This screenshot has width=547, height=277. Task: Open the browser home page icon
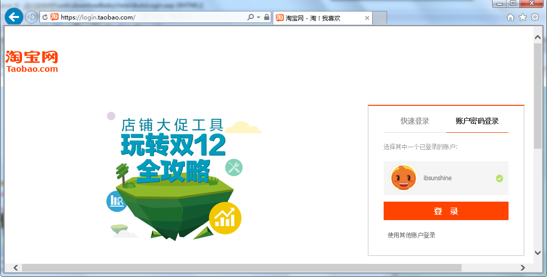510,17
